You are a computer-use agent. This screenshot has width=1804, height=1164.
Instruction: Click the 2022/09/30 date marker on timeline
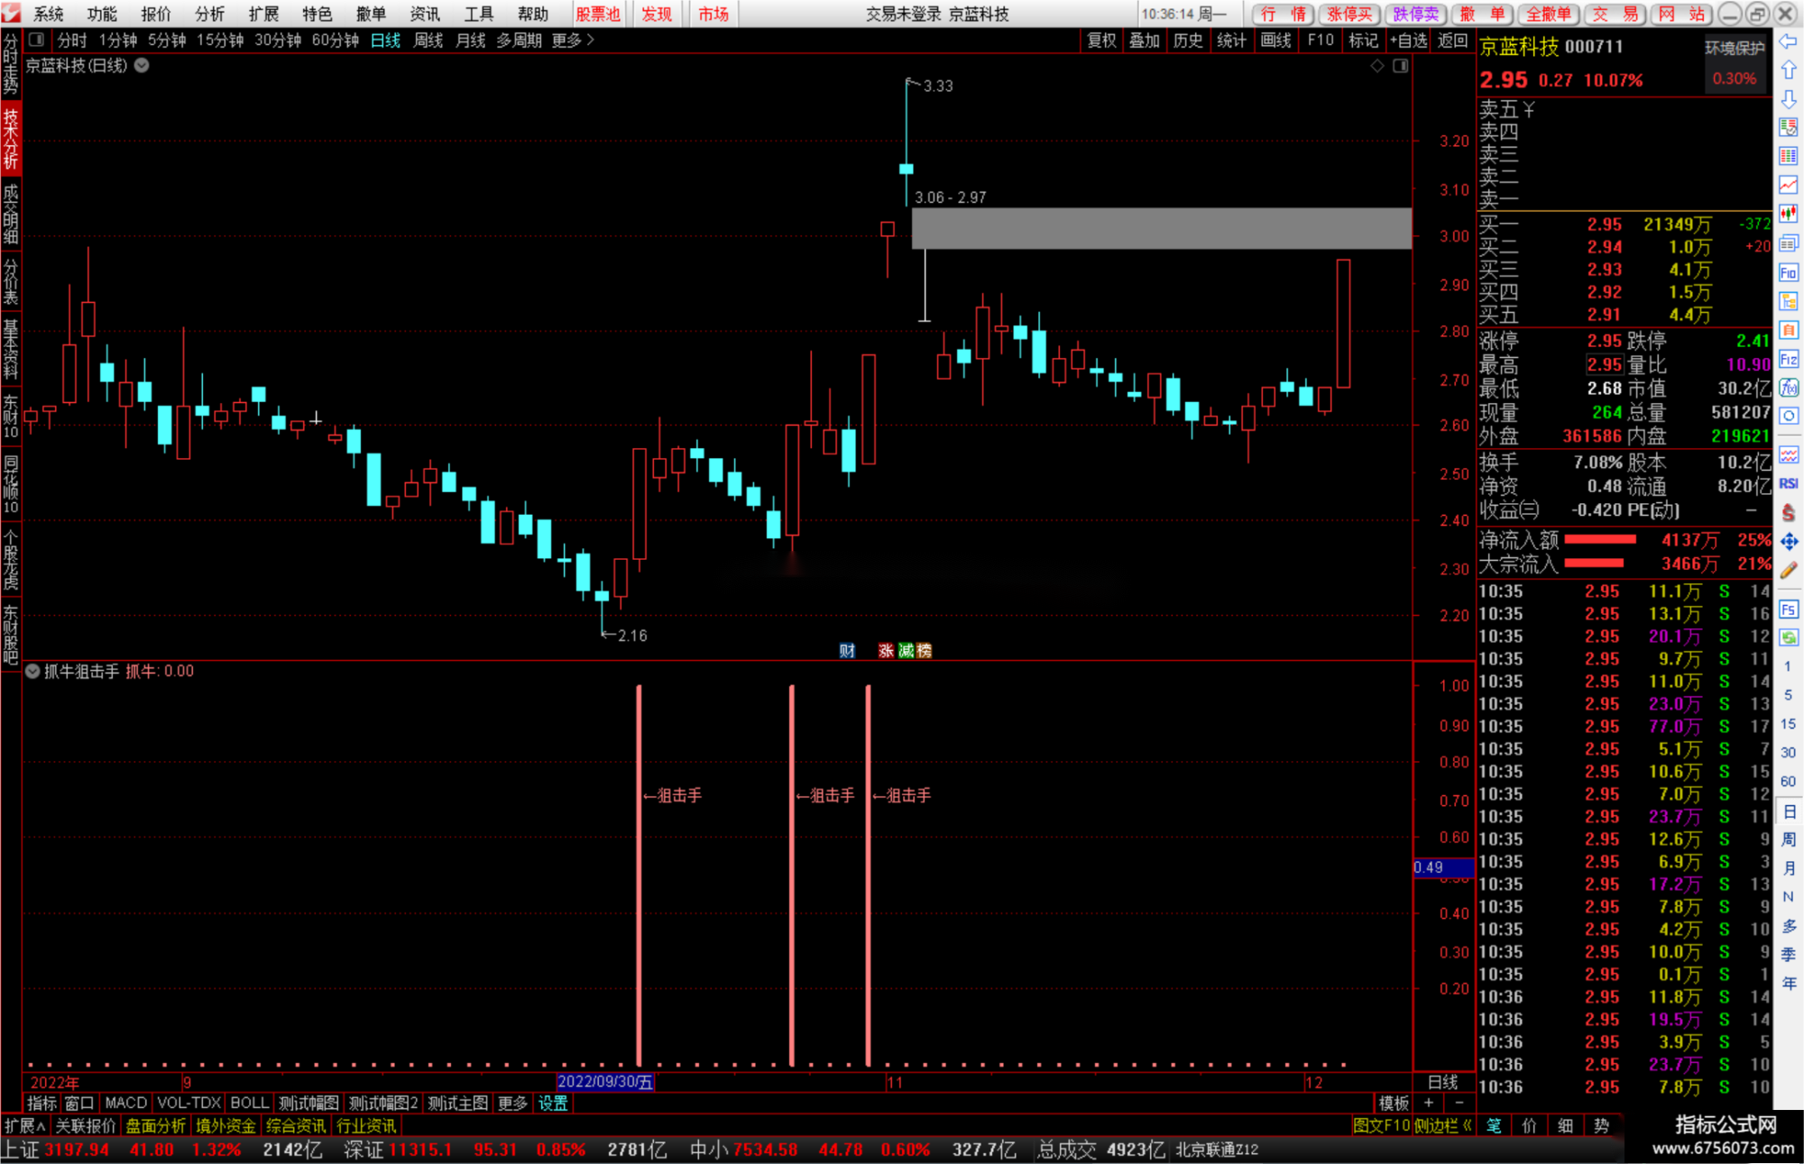click(605, 1082)
